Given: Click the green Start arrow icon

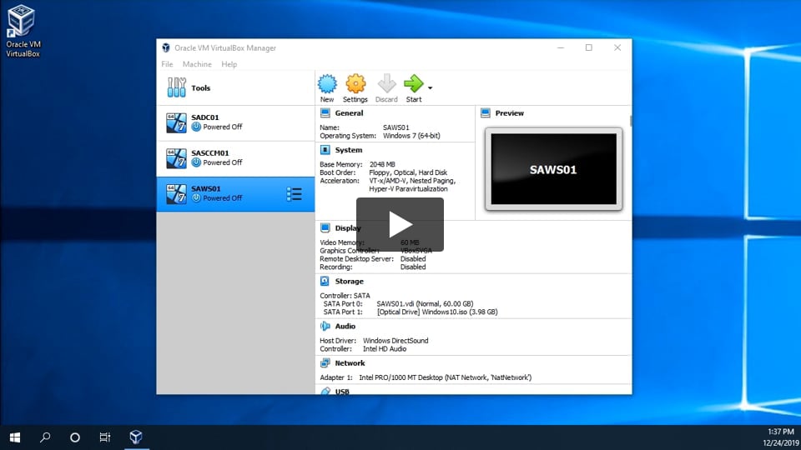Looking at the screenshot, I should coord(413,84).
